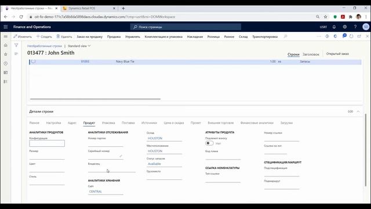This screenshot has width=371, height=209.
Task: Open the settings gear in header
Action: point(344,27)
